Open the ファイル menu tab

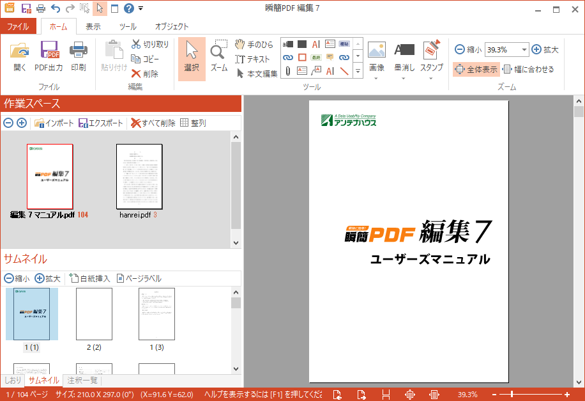click(19, 26)
